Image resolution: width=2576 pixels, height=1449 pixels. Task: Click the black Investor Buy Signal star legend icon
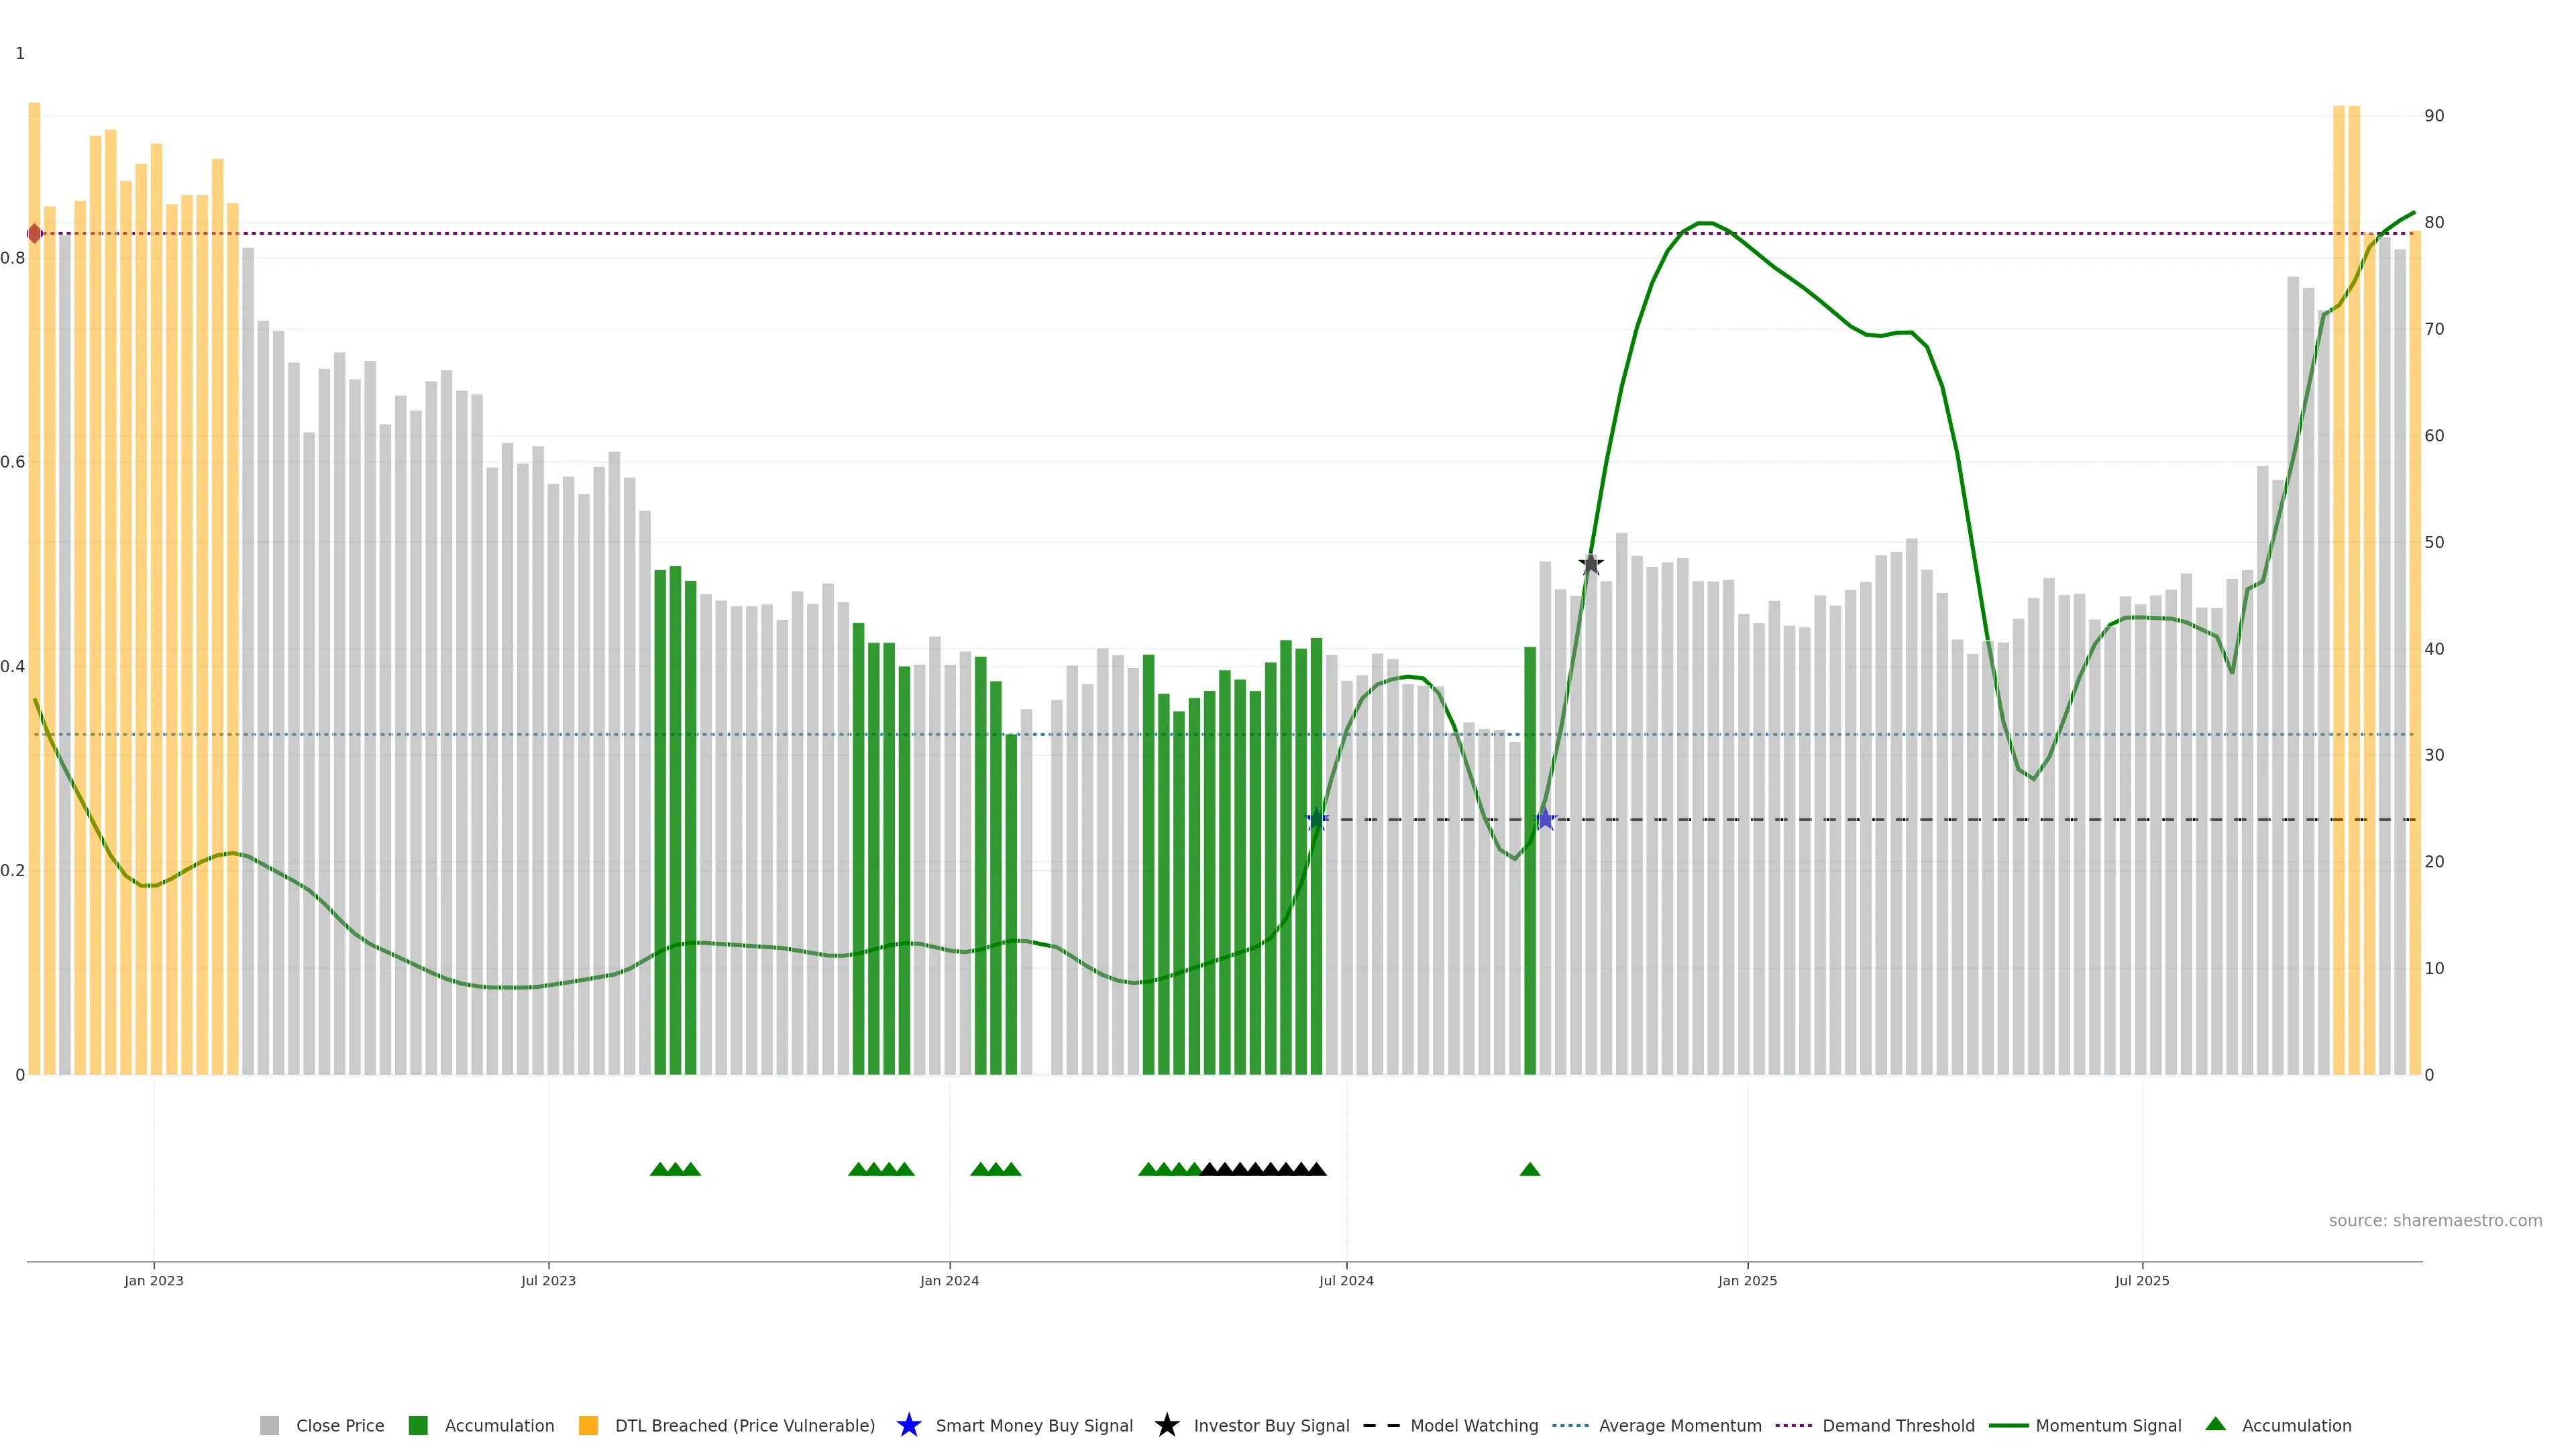(x=1166, y=1425)
